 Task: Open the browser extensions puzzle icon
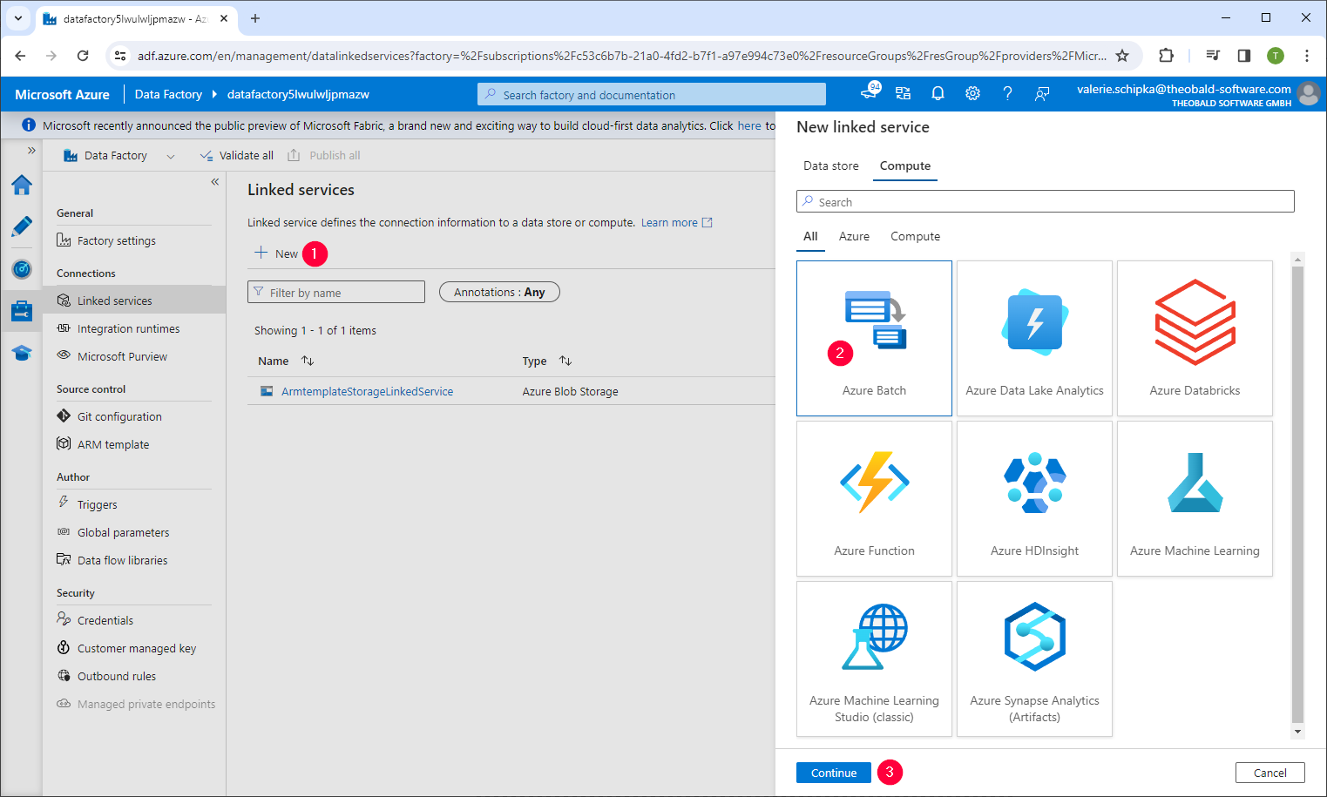tap(1166, 56)
